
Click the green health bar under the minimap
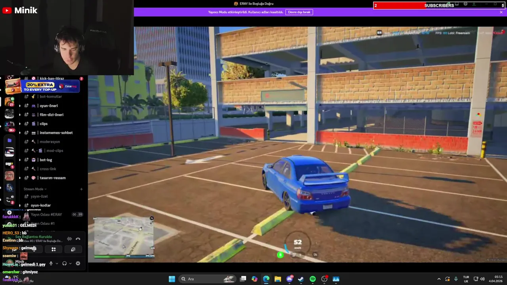tap(110, 256)
